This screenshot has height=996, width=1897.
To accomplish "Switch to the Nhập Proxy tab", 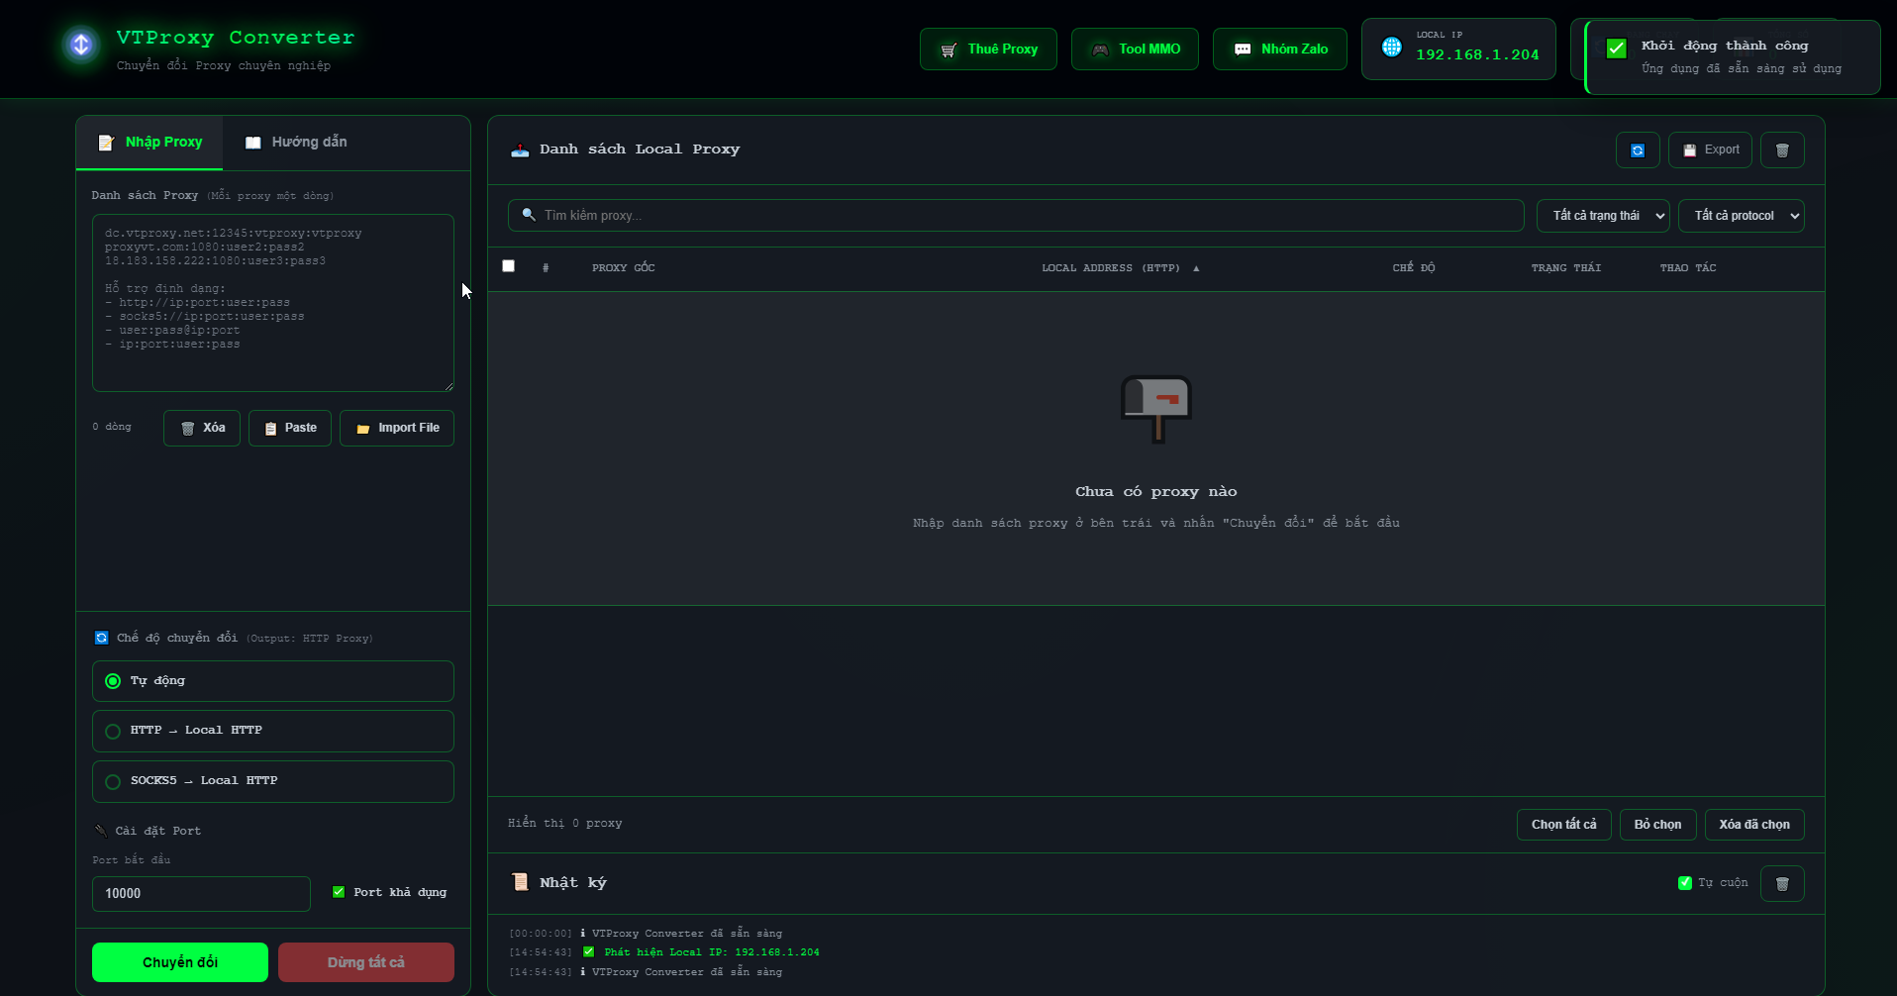I will click(150, 142).
